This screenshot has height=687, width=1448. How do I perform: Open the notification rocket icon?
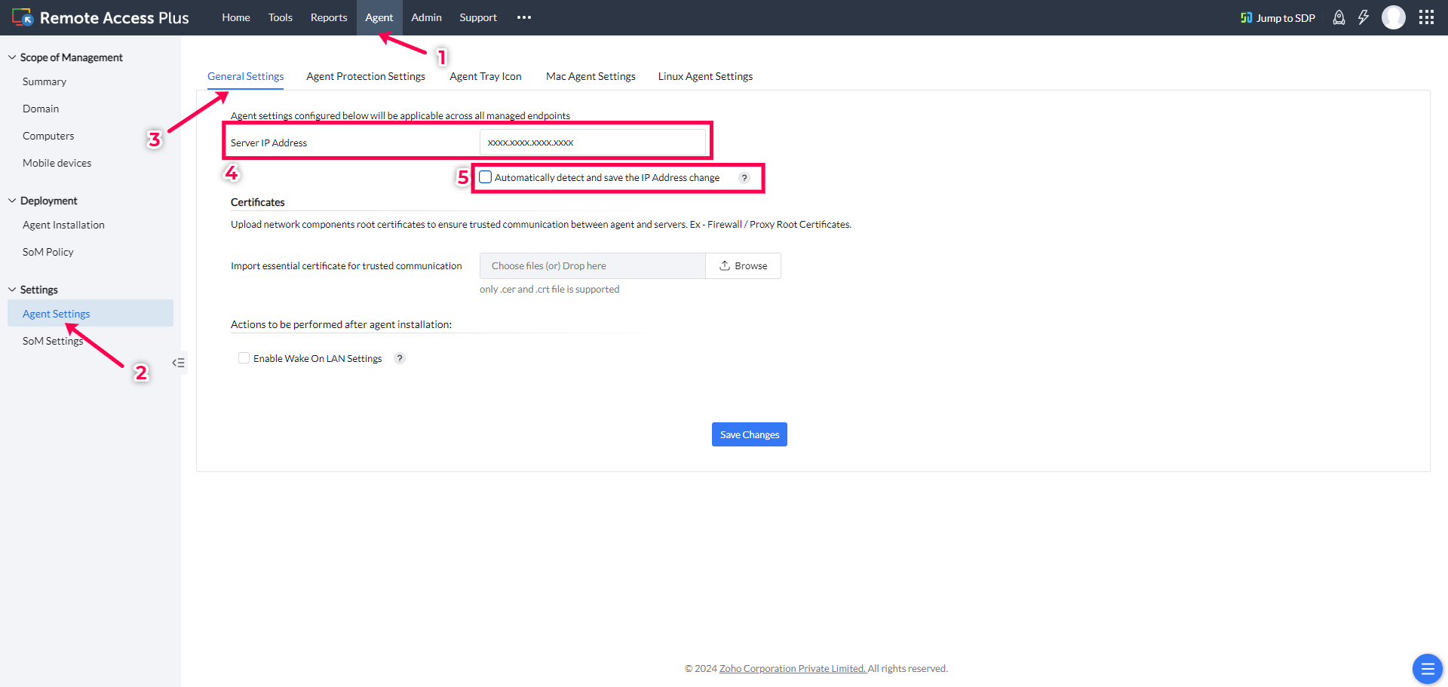[1339, 17]
